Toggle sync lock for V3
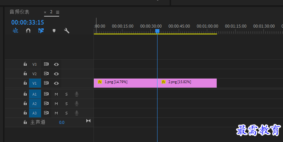Screen dimensions: 283x142 click(x=46, y=64)
